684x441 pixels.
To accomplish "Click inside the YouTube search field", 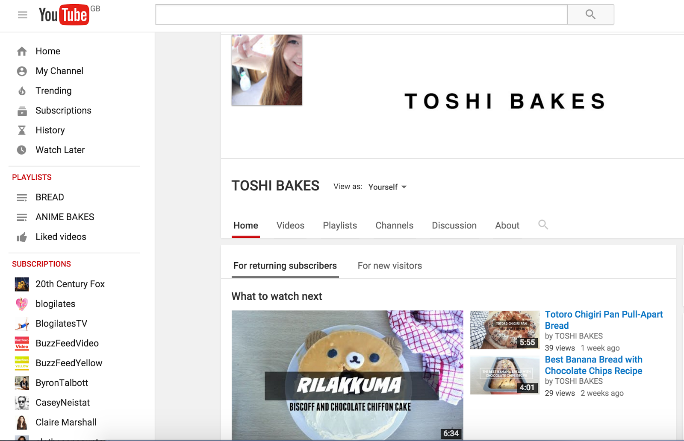I will click(x=361, y=15).
